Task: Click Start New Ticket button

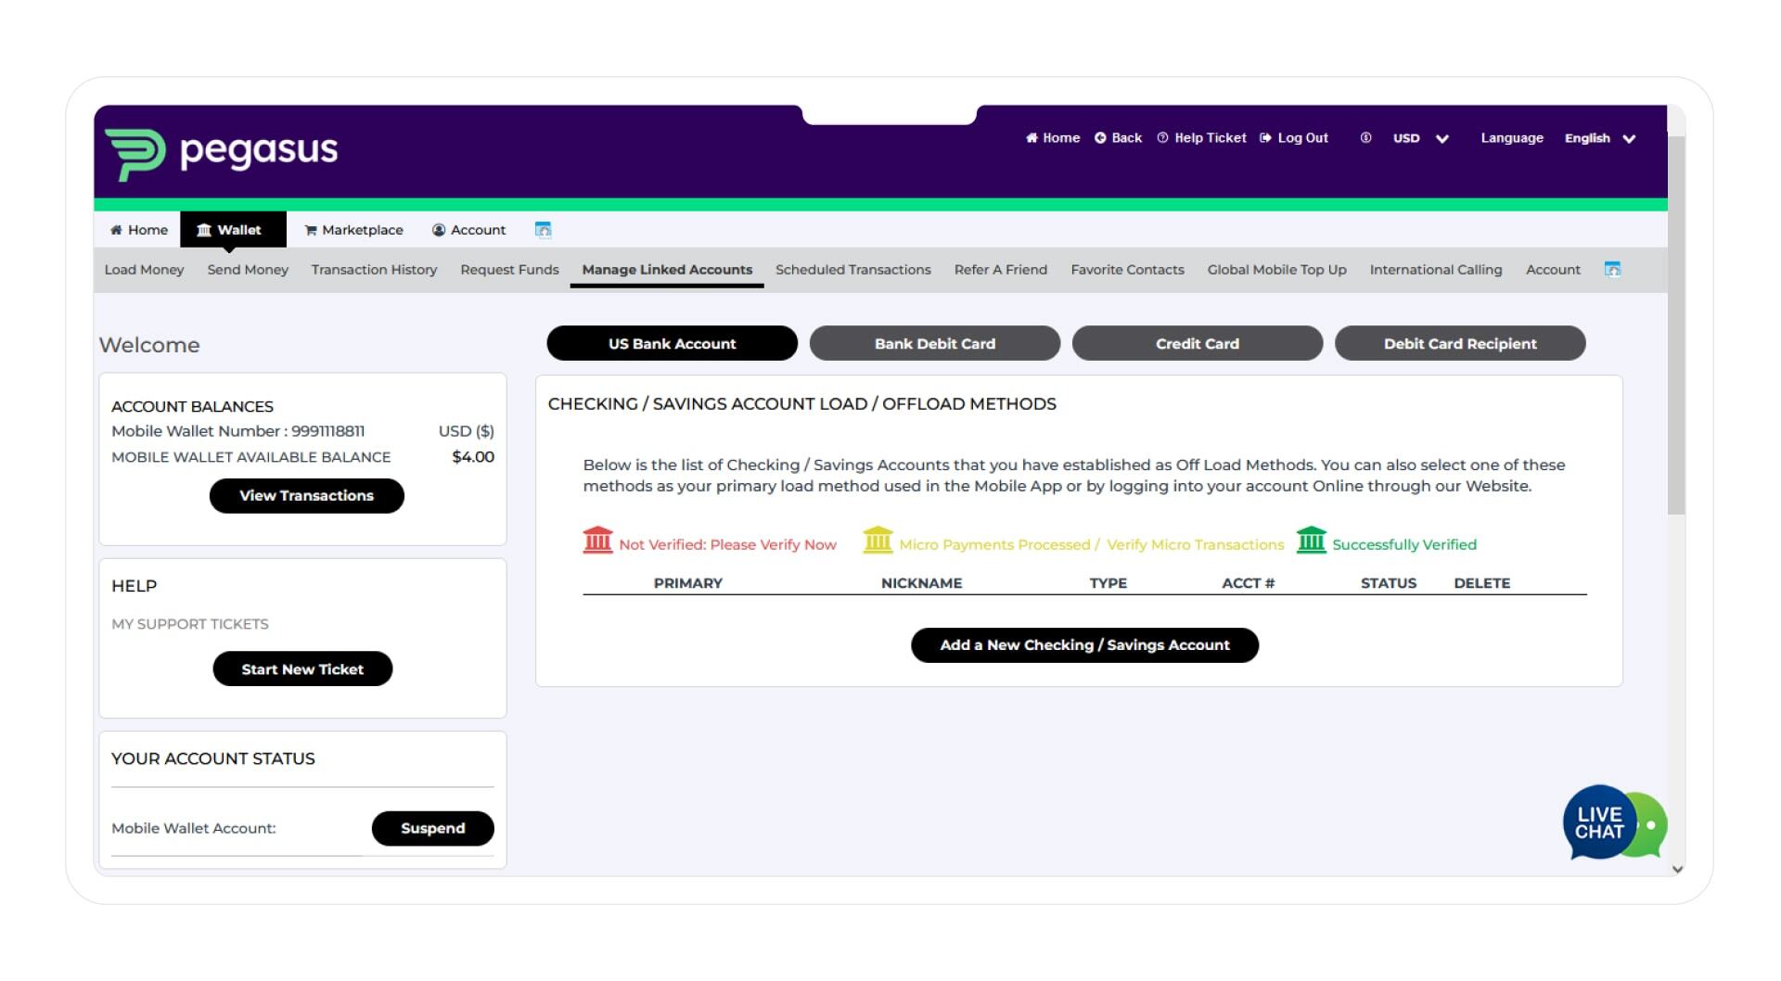Action: 302,669
